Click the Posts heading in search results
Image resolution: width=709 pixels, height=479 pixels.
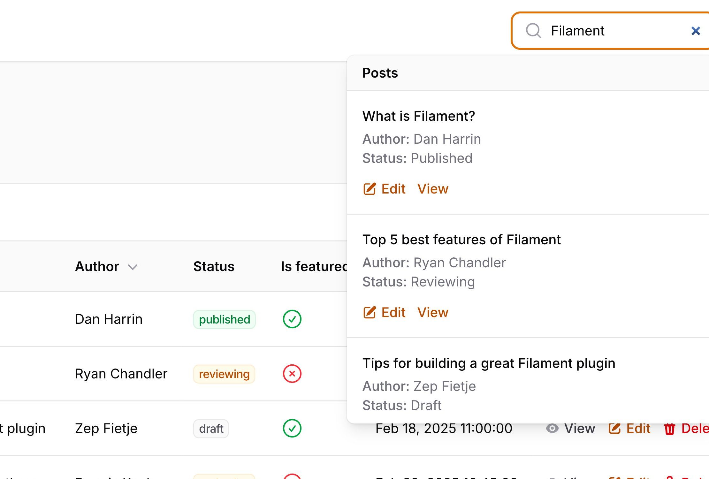(x=380, y=73)
